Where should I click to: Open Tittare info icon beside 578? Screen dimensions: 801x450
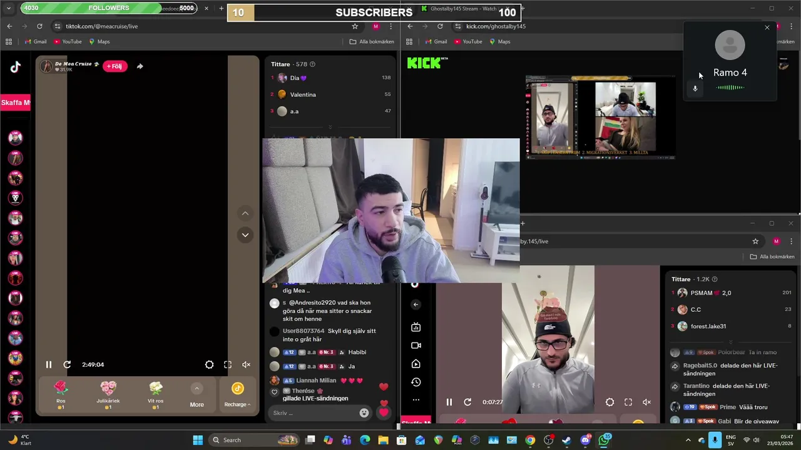(312, 64)
